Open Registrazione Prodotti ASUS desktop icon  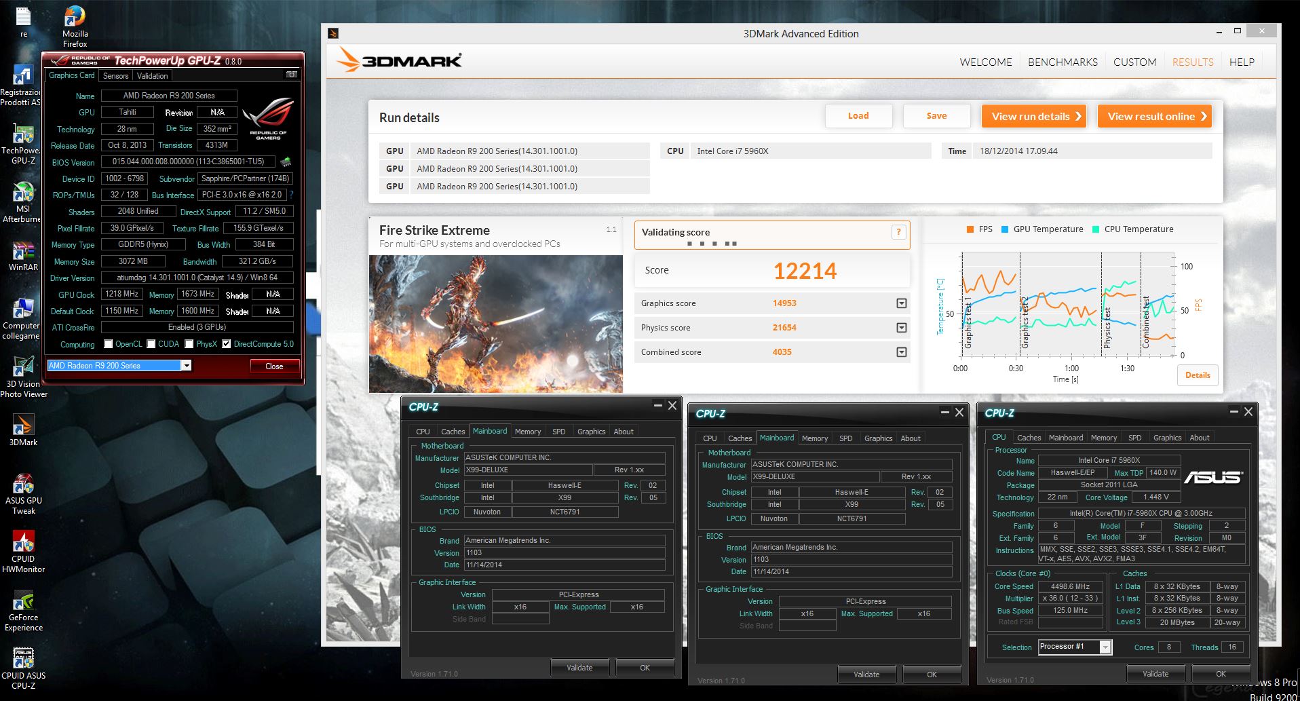click(x=20, y=86)
